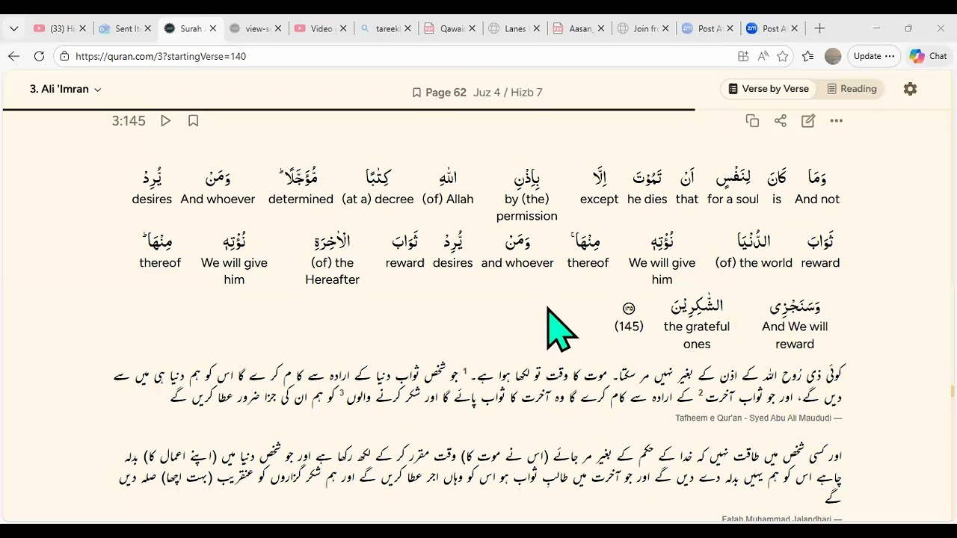Reload the current page

click(x=40, y=56)
